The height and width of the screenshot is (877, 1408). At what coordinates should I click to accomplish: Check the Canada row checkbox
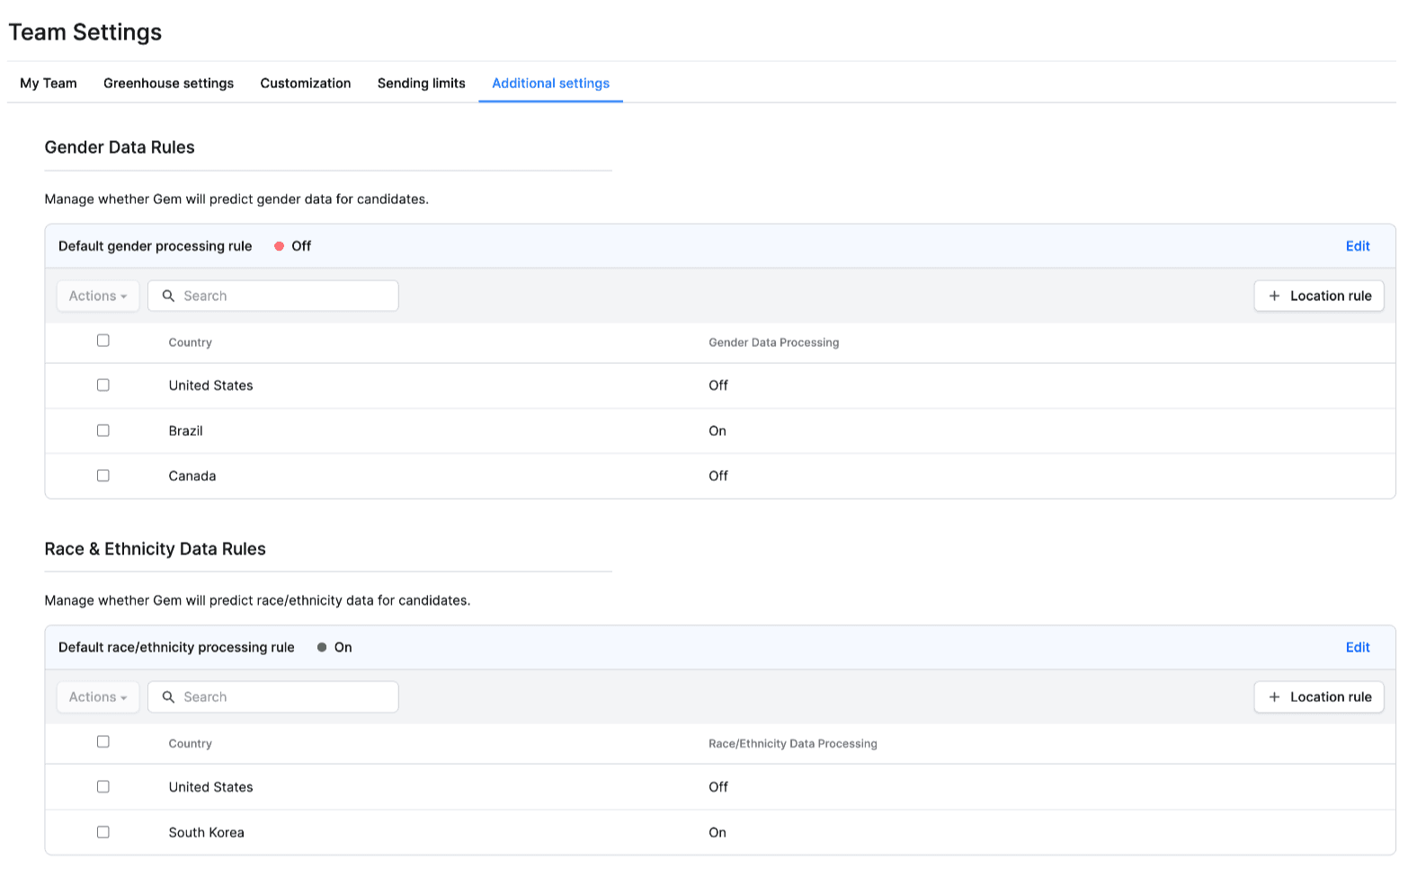(x=103, y=475)
